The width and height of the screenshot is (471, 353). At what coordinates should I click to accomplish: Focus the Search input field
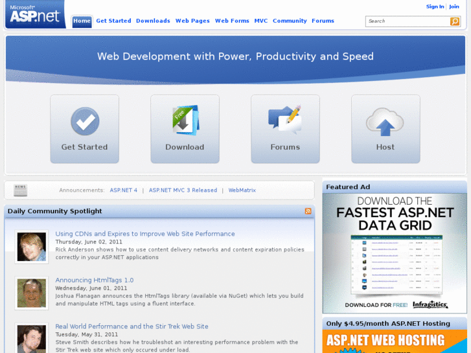(408, 21)
